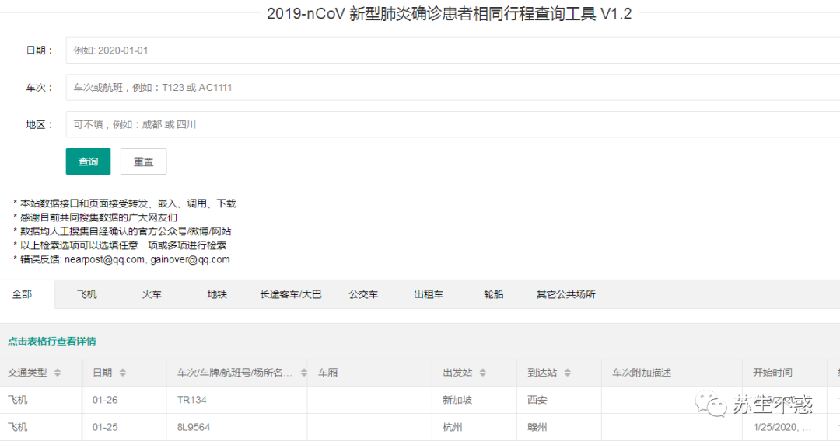Click the nearpost@qq.com email text
The height and width of the screenshot is (441, 840).
click(x=104, y=259)
